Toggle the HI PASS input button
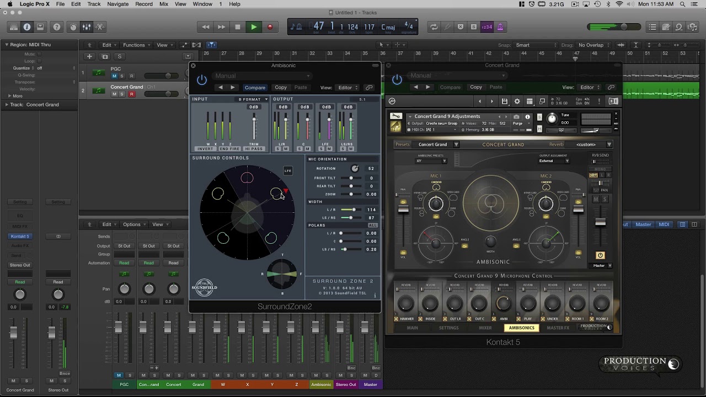The width and height of the screenshot is (706, 397). coord(254,149)
